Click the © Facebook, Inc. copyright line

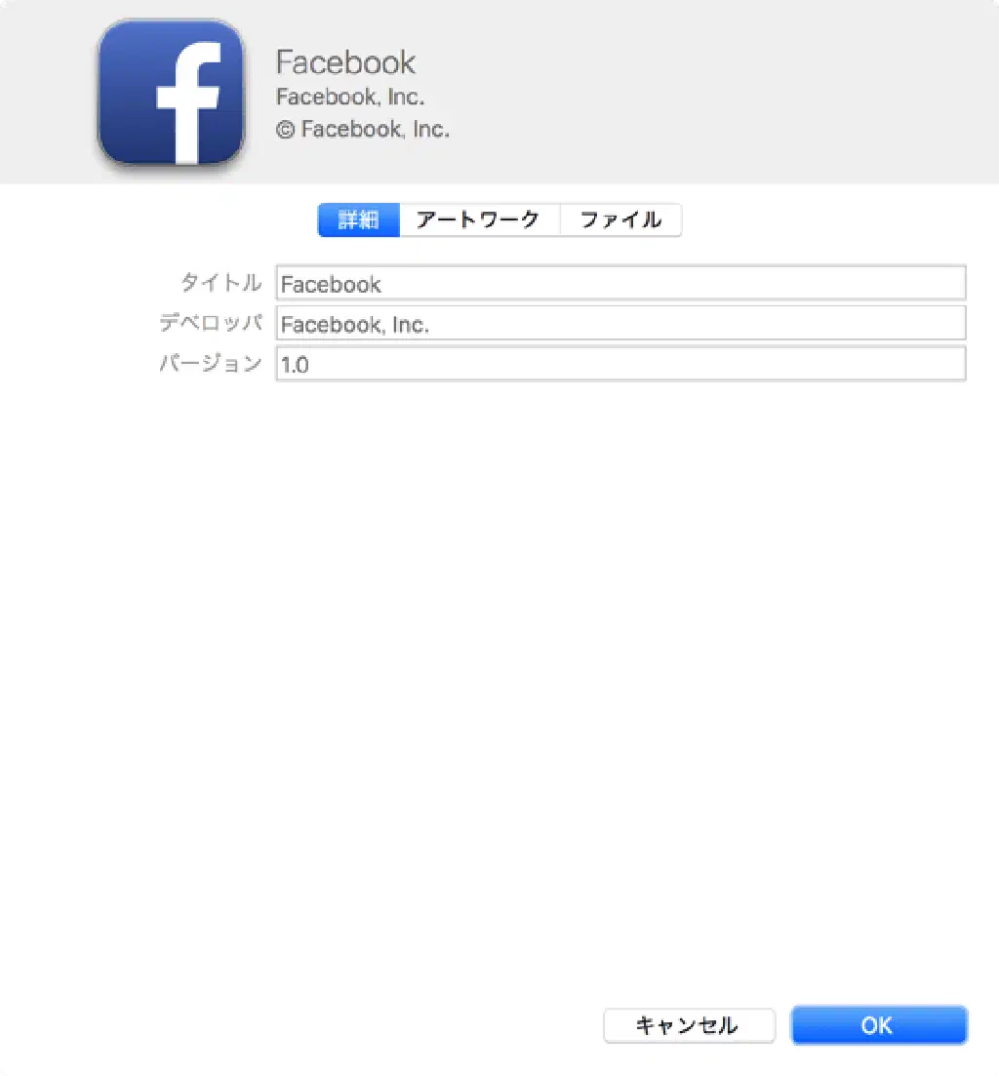pos(363,129)
